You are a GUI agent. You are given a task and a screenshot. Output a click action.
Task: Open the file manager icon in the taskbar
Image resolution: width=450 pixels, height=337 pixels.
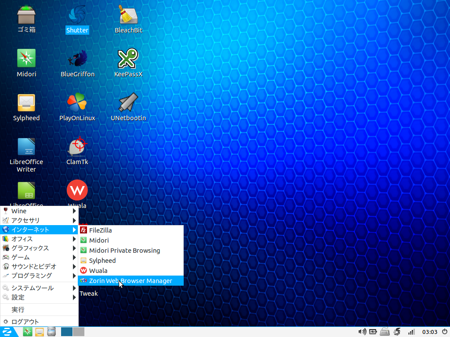point(51,332)
